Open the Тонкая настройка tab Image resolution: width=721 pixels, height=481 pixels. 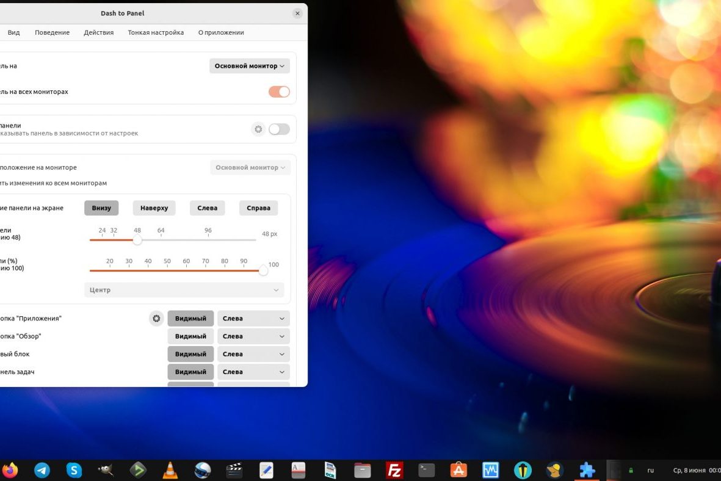(x=156, y=32)
